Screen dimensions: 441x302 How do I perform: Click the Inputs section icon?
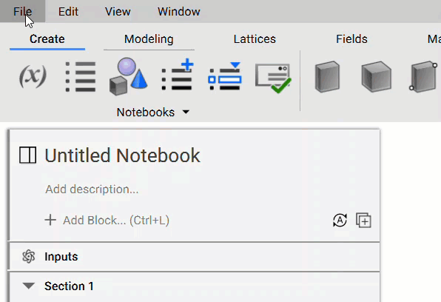click(29, 256)
